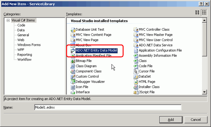Close the Add New Item dialog
This screenshot has width=211, height=127.
point(207,4)
